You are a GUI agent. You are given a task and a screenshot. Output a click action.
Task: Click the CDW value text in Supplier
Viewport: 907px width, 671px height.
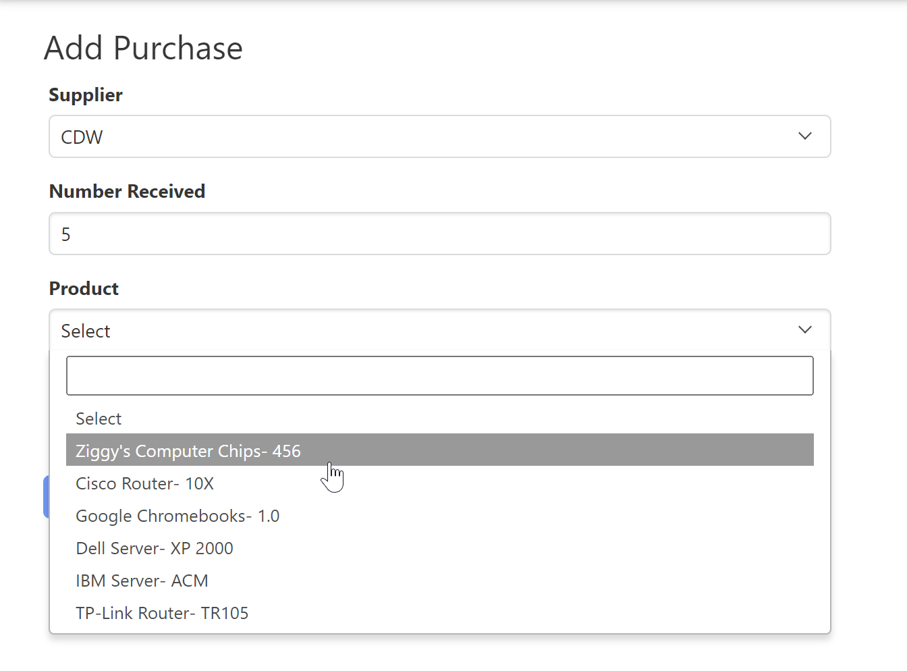click(82, 137)
